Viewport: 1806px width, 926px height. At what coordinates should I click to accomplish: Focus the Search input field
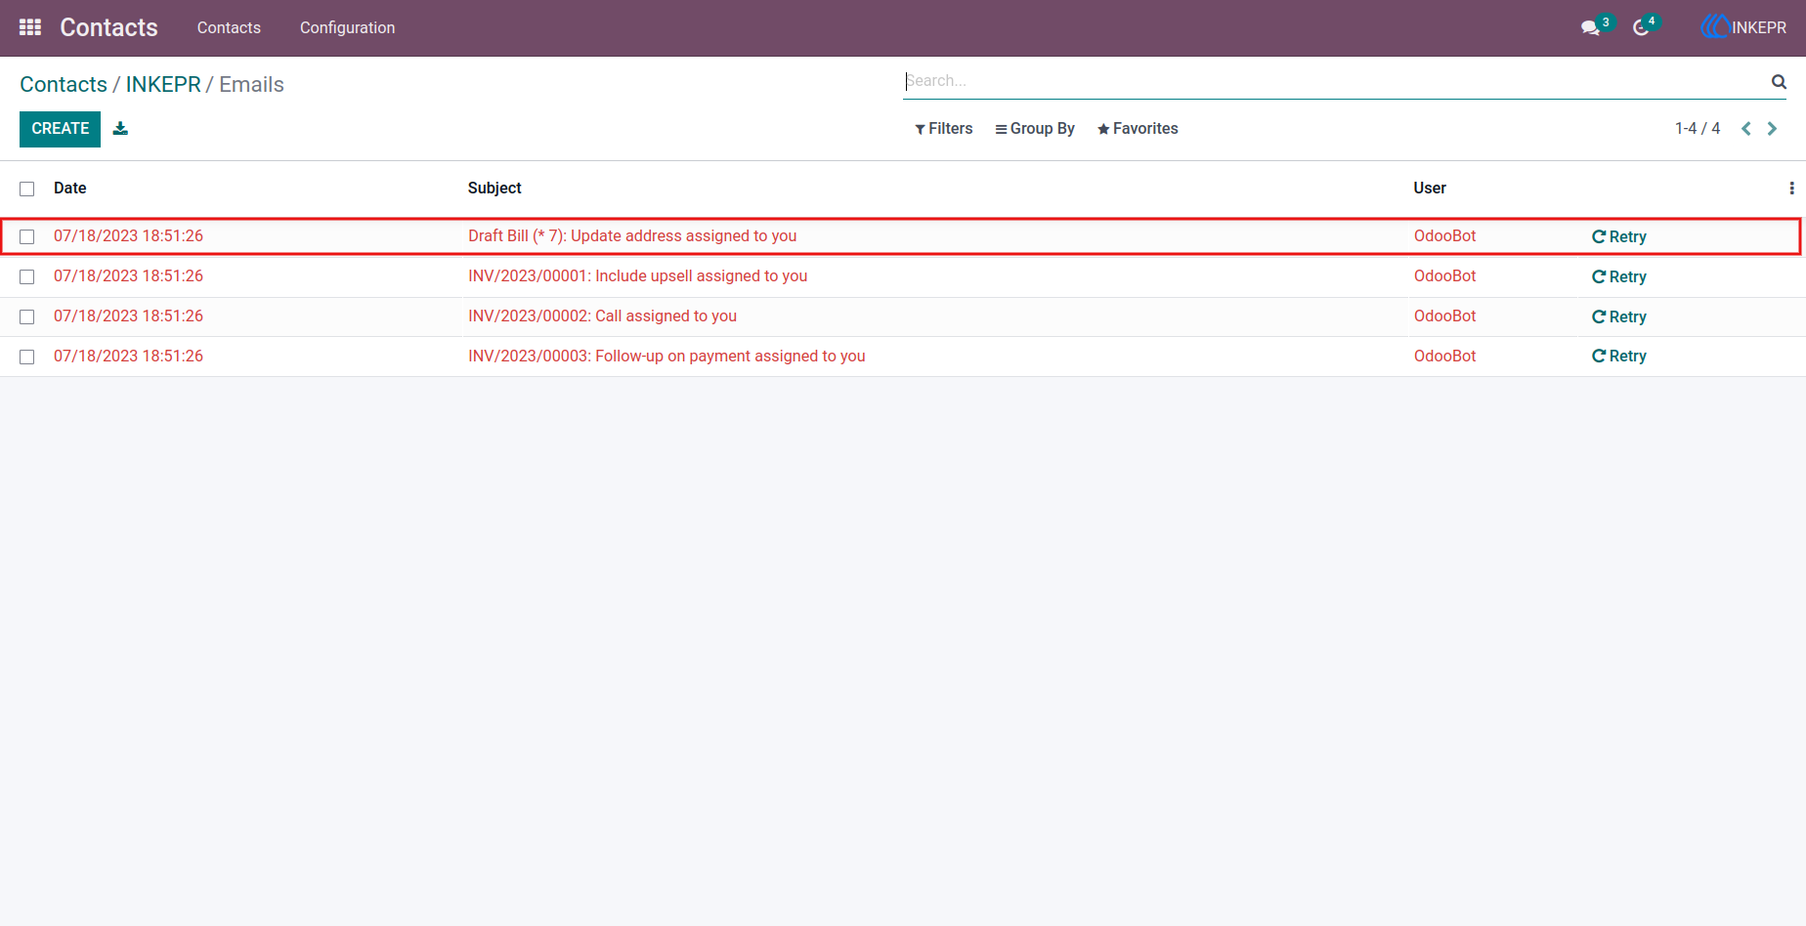(1335, 81)
